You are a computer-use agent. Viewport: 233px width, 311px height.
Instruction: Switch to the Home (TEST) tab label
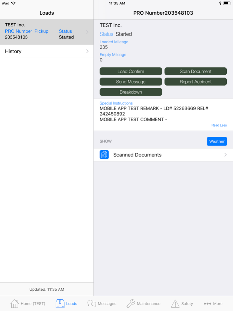point(33,304)
